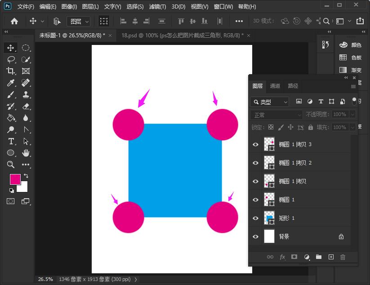
Task: Switch to the 通道 tab
Action: [275, 86]
